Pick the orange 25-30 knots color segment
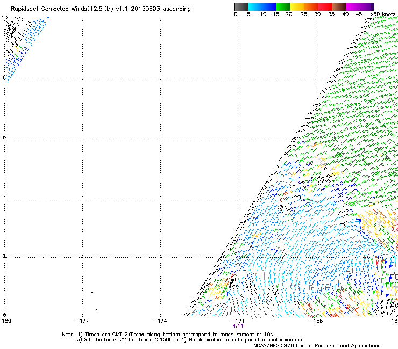The height and width of the screenshot is (349, 398). coord(311,6)
